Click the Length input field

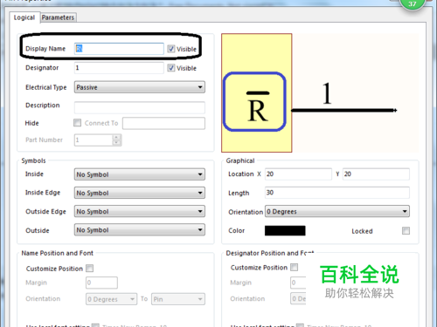click(337, 193)
